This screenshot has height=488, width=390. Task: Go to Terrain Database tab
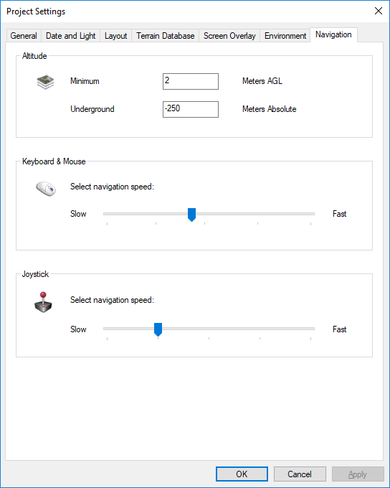pos(165,36)
